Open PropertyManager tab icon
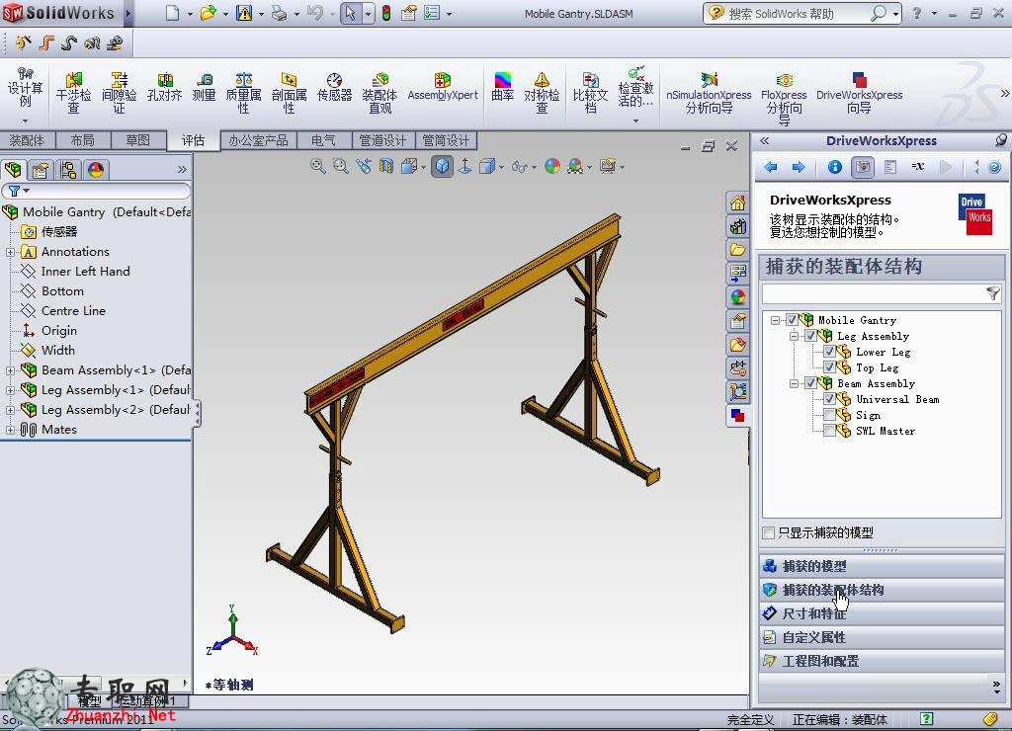The height and width of the screenshot is (731, 1012). (40, 170)
